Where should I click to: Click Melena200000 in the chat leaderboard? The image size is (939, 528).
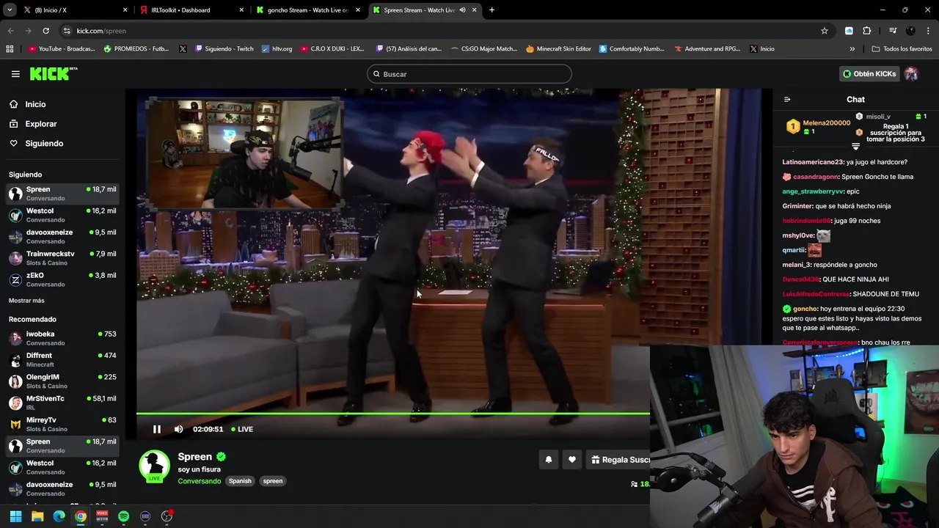tap(826, 123)
